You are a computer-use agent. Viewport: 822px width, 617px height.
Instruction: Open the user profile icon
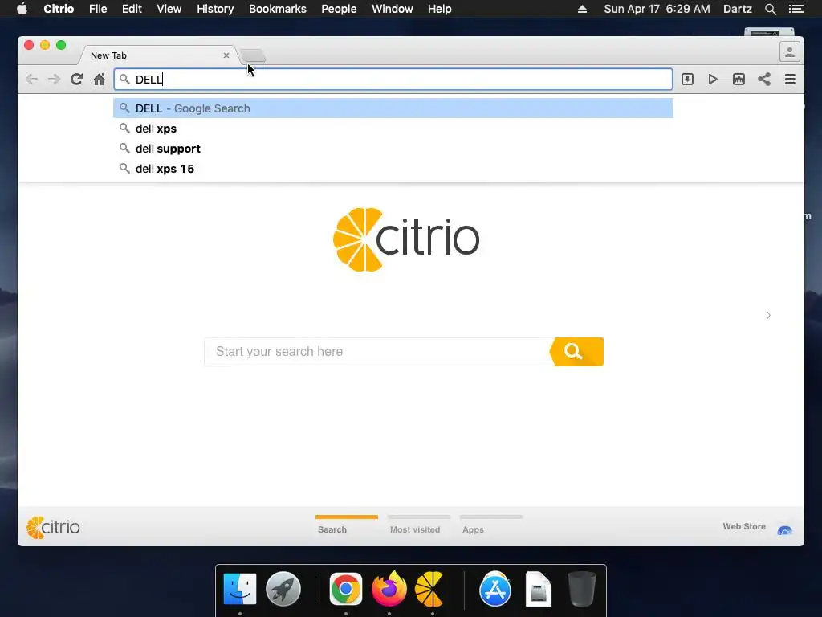790,51
